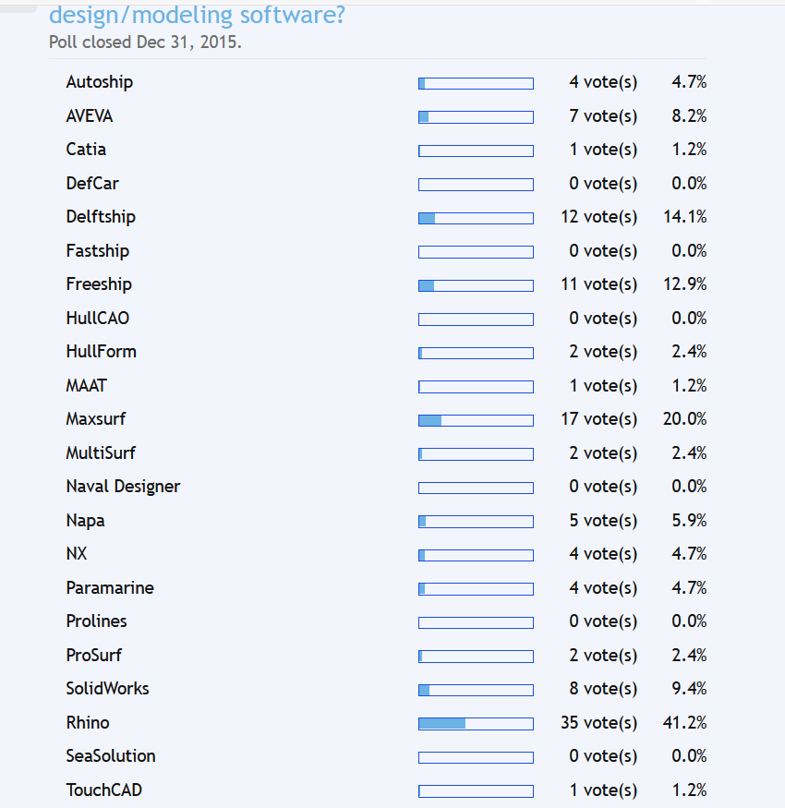The width and height of the screenshot is (785, 808).
Task: Click the 20.0% percentage for Maxsurf
Action: coord(684,419)
